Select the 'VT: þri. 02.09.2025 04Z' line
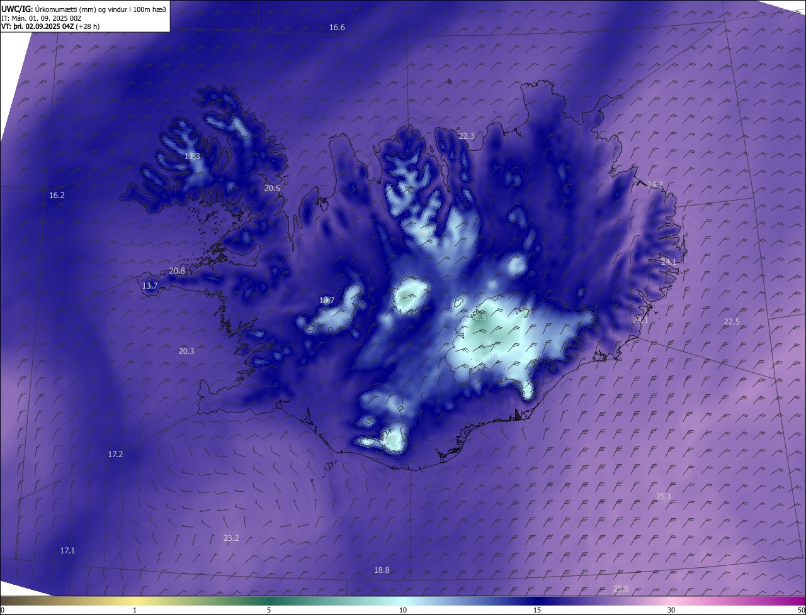806x615 pixels. tap(38, 26)
